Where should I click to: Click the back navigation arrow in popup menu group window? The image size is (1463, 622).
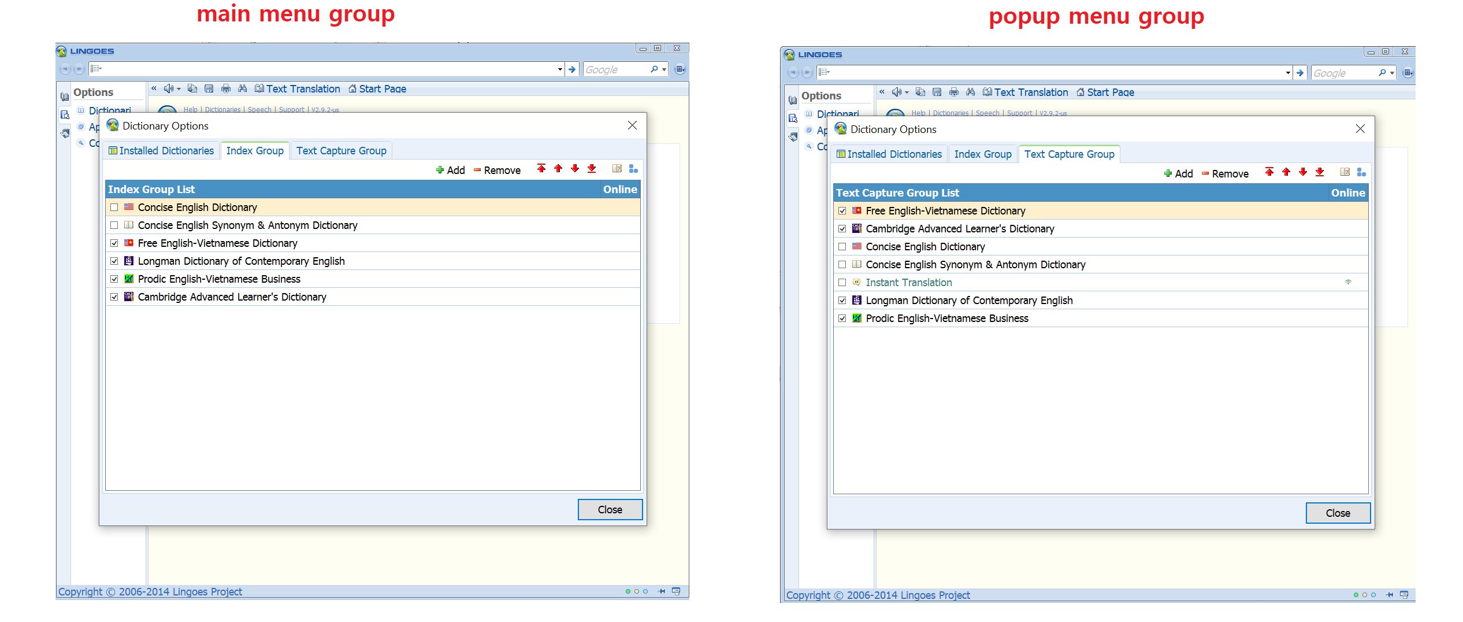793,73
